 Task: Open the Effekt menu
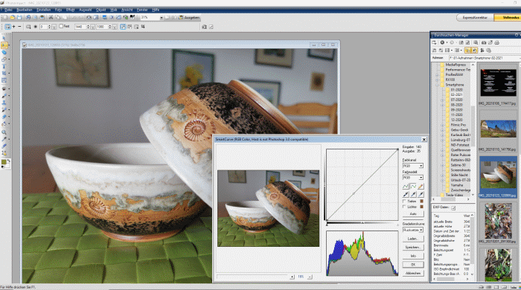pos(71,10)
